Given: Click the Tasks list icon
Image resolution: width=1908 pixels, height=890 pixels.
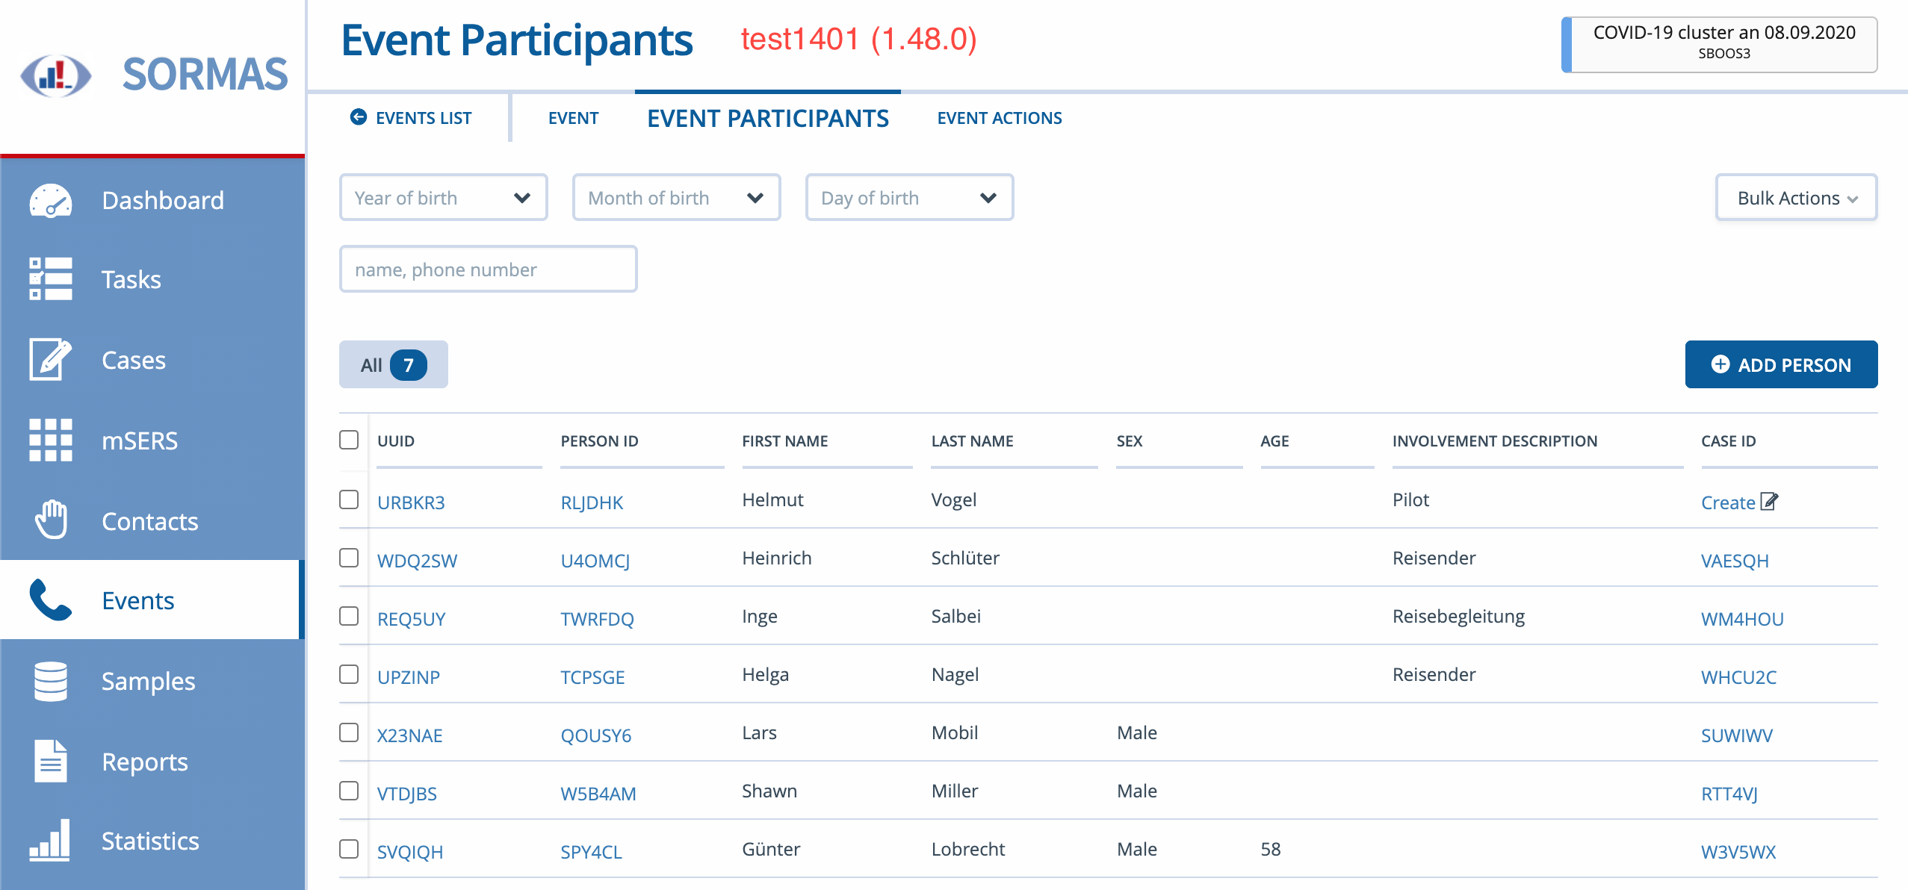Looking at the screenshot, I should pos(50,278).
